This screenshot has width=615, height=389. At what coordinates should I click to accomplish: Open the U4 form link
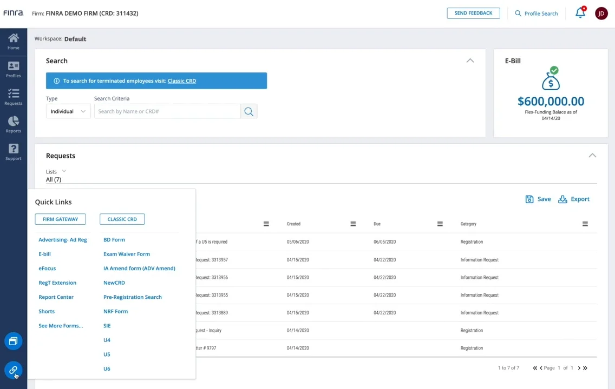tap(107, 340)
